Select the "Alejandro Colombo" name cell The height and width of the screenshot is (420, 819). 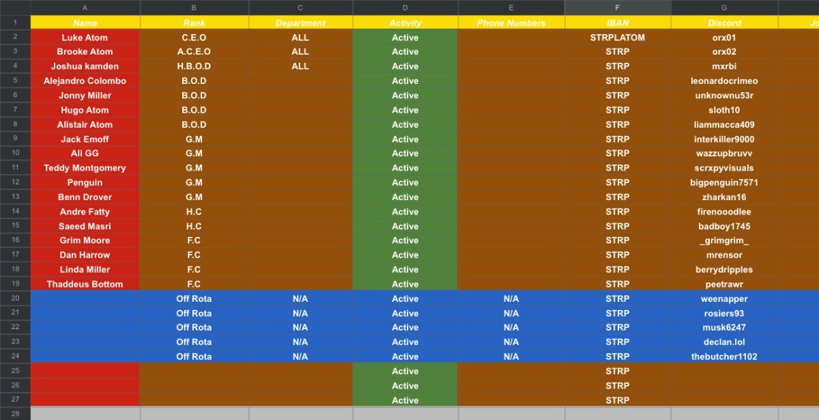click(85, 81)
